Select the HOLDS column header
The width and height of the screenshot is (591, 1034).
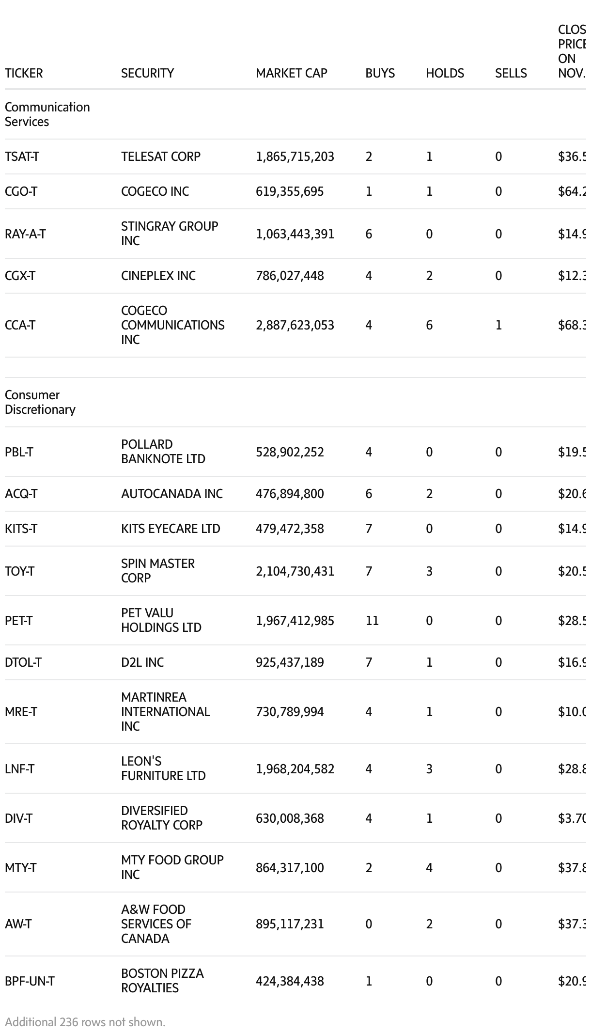tap(445, 73)
